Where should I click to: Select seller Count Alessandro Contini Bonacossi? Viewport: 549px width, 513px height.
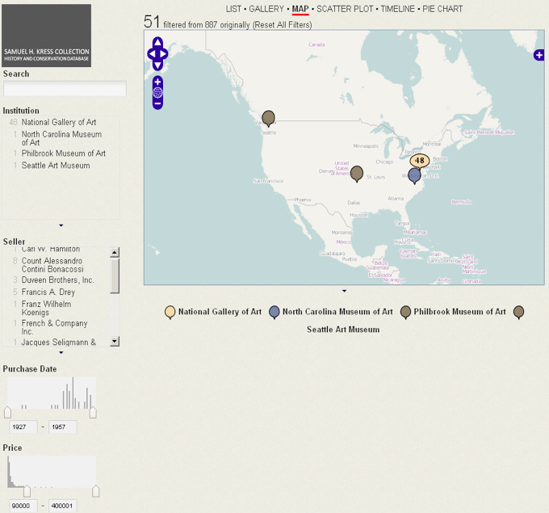pyautogui.click(x=52, y=265)
